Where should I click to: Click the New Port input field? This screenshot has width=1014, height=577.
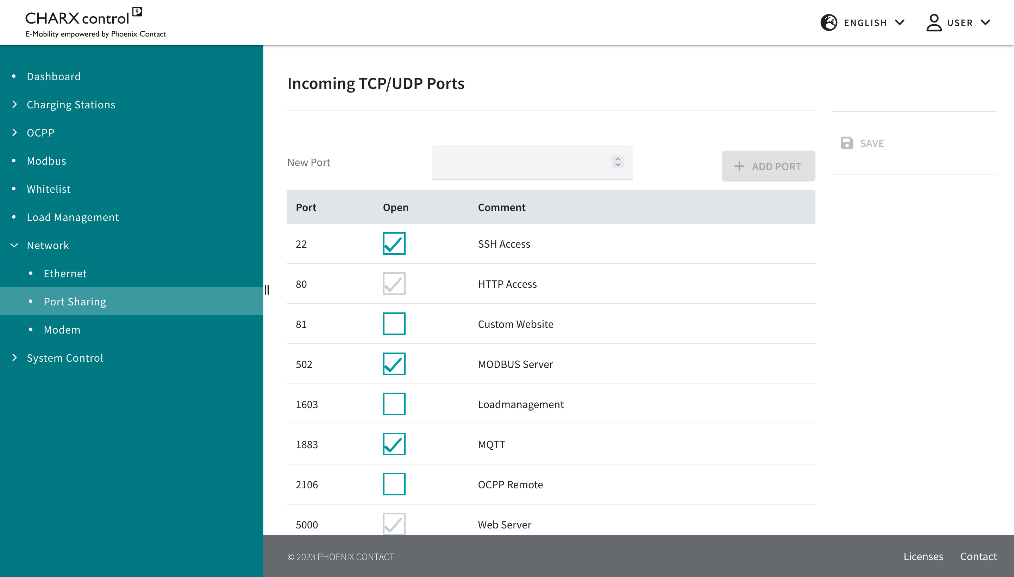519,162
